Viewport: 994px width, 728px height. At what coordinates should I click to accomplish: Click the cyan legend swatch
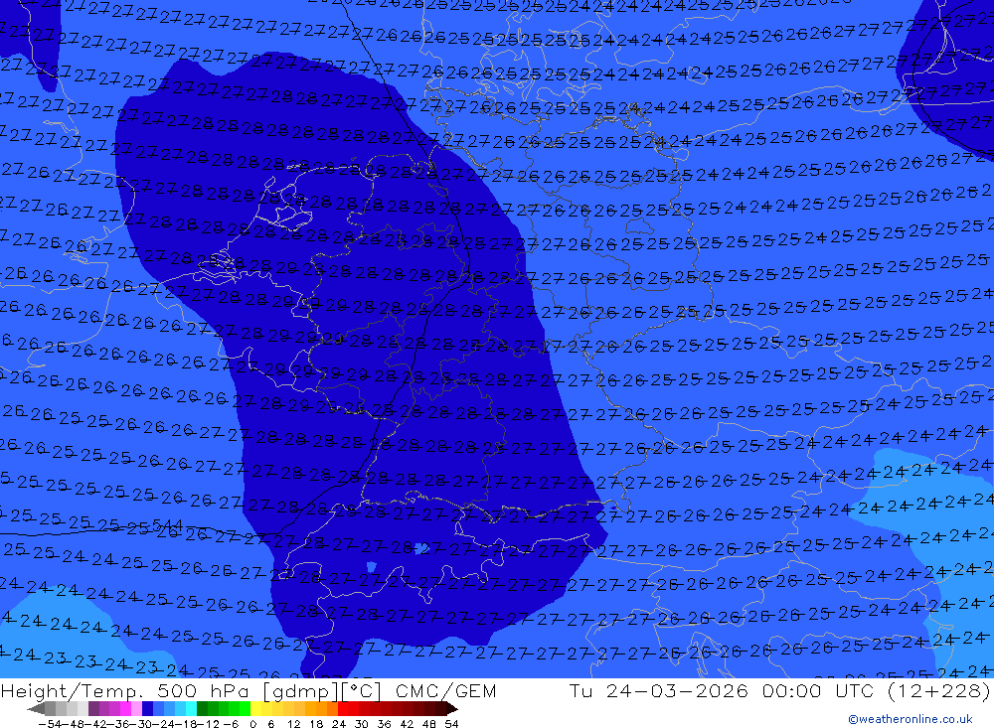191,708
